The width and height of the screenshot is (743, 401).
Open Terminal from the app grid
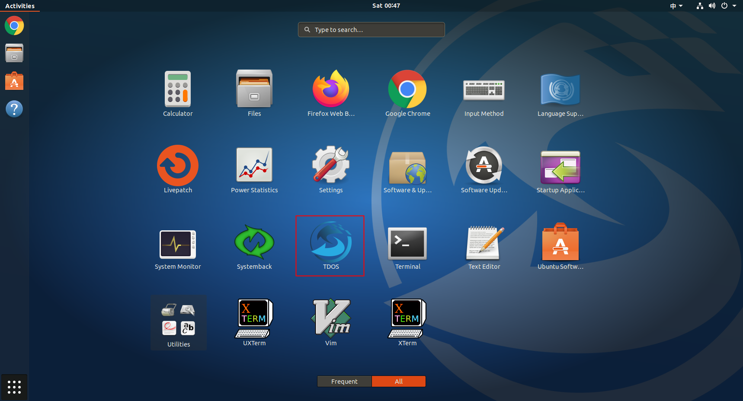(x=407, y=246)
